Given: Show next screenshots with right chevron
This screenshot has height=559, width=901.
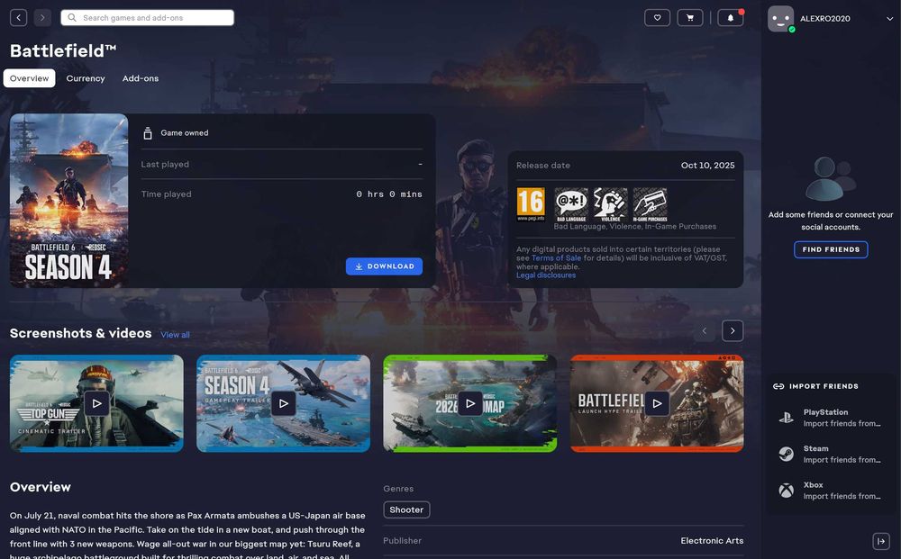Looking at the screenshot, I should click(733, 330).
